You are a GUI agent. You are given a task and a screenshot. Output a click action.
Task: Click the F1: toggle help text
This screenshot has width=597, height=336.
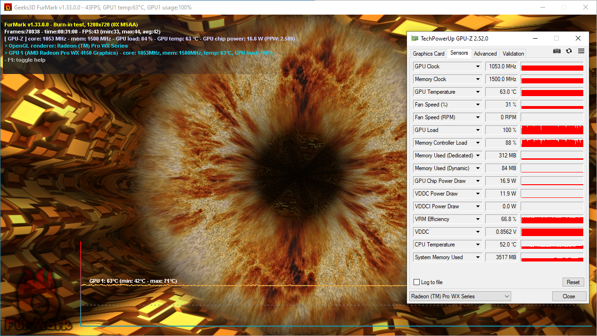25,60
